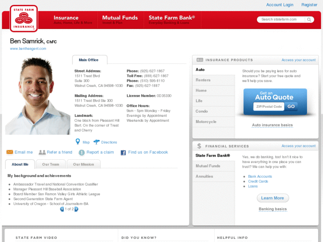Go to next background page arrow
The width and height of the screenshot is (323, 242).
pyautogui.click(x=76, y=209)
